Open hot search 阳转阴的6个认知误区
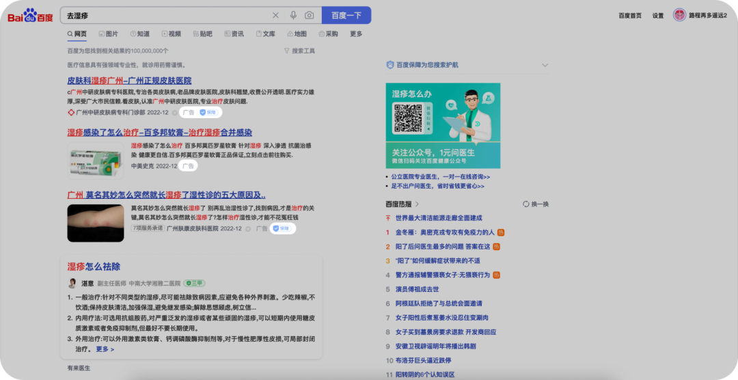The width and height of the screenshot is (738, 380). point(425,375)
